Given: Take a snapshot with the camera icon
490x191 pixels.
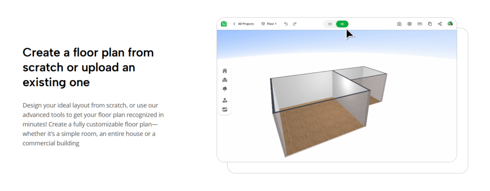Looking at the screenshot, I should pyautogui.click(x=399, y=24).
